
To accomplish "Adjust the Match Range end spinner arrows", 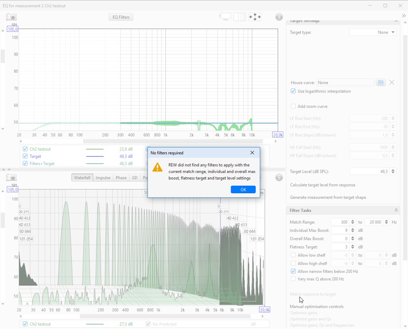I will click(x=386, y=222).
